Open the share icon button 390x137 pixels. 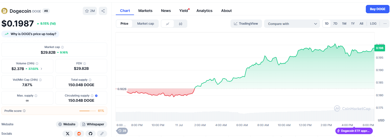103,11
